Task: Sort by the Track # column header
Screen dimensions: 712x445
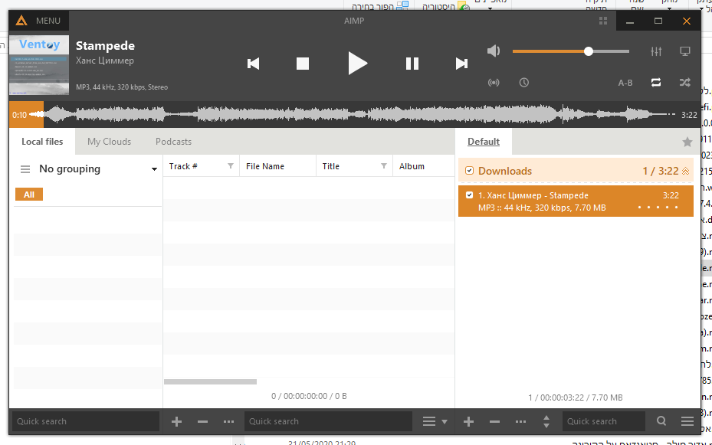Action: click(x=183, y=166)
